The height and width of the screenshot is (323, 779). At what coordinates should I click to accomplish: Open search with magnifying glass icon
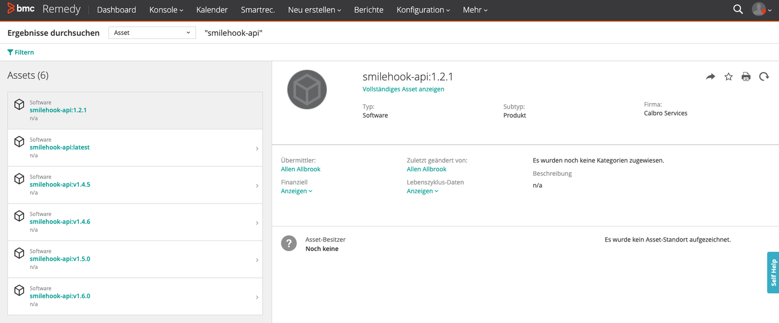click(737, 9)
